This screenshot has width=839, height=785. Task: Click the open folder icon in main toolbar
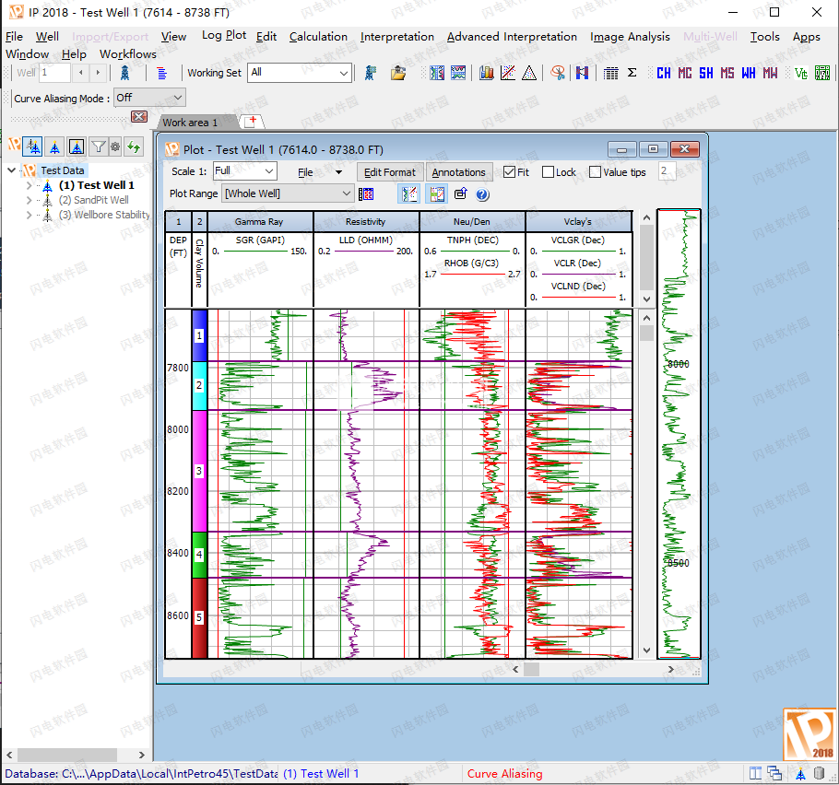(398, 73)
